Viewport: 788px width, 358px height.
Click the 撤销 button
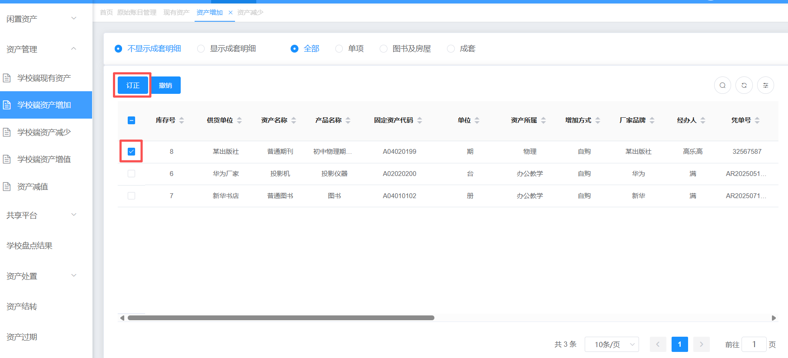pyautogui.click(x=166, y=85)
